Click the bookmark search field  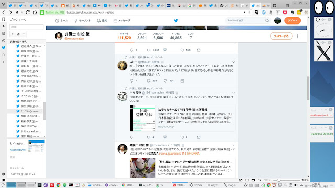26,27
